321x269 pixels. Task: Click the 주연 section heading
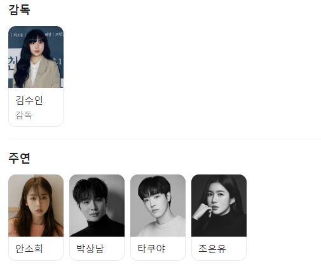coord(19,158)
